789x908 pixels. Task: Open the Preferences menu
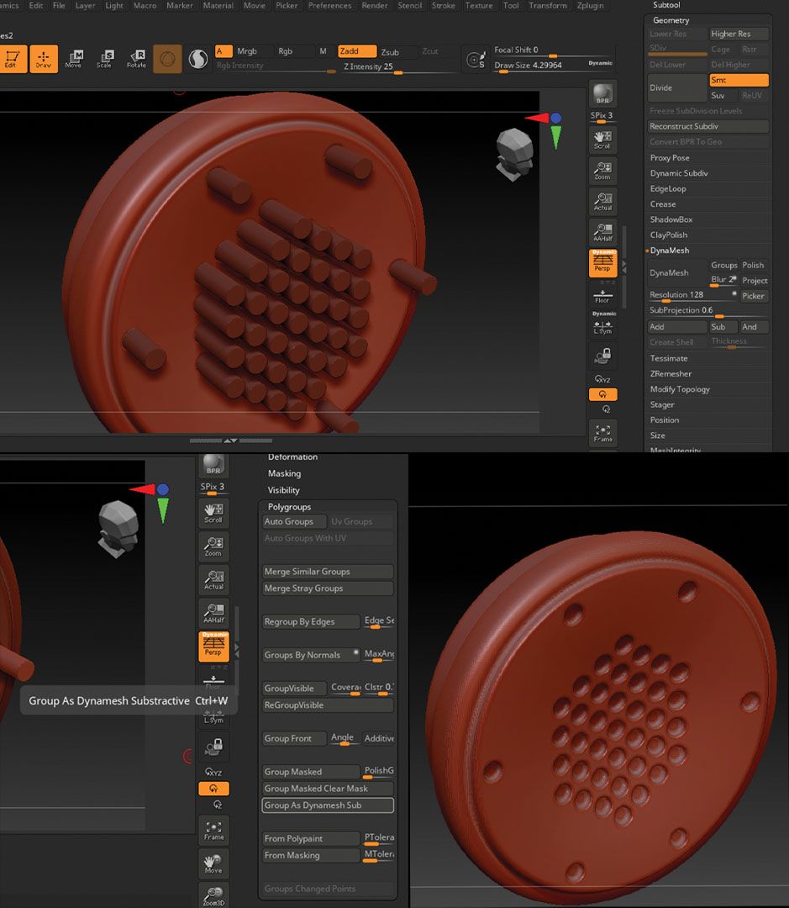tap(329, 5)
